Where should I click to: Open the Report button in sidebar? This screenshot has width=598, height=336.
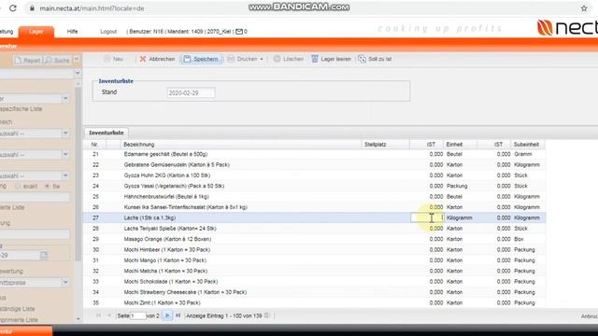[x=27, y=60]
